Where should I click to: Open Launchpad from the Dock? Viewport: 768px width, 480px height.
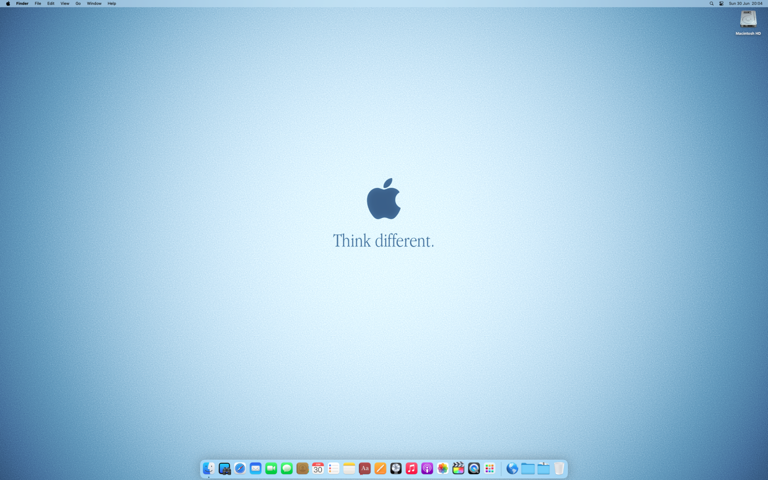pos(490,468)
